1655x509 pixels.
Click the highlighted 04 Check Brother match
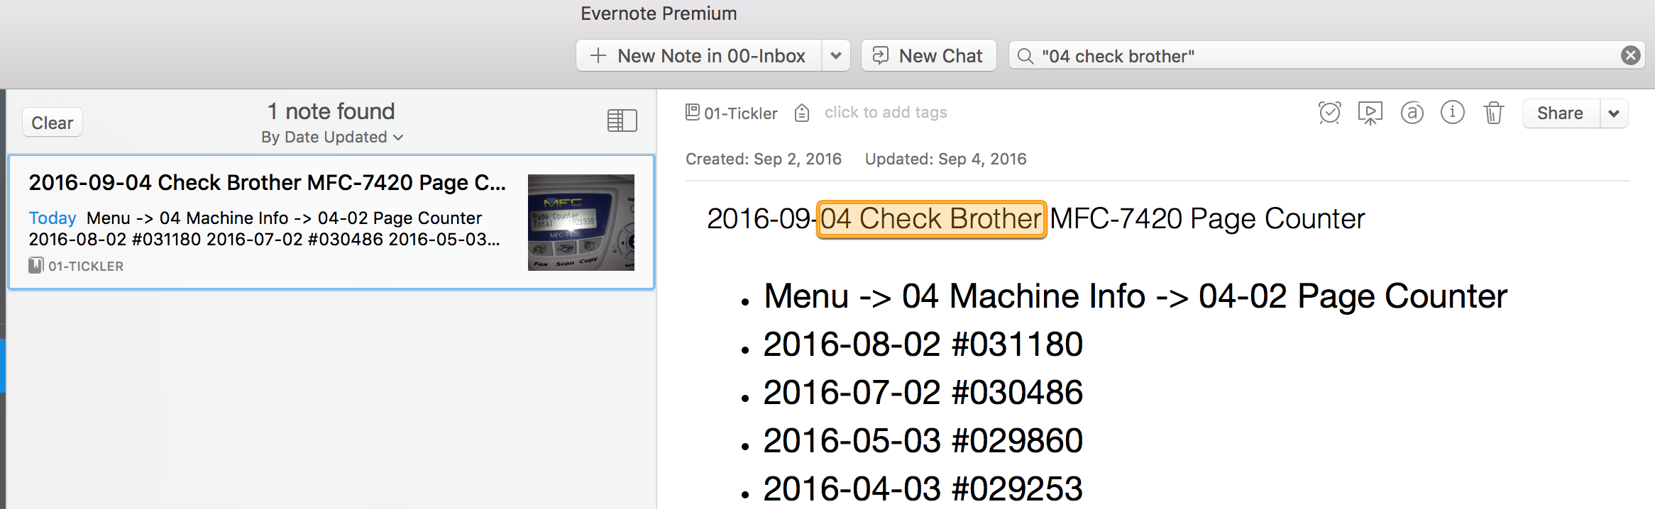(931, 219)
